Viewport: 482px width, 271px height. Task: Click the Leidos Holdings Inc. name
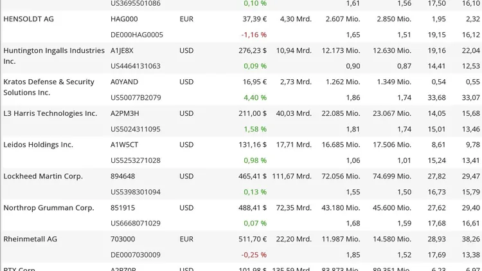38,145
